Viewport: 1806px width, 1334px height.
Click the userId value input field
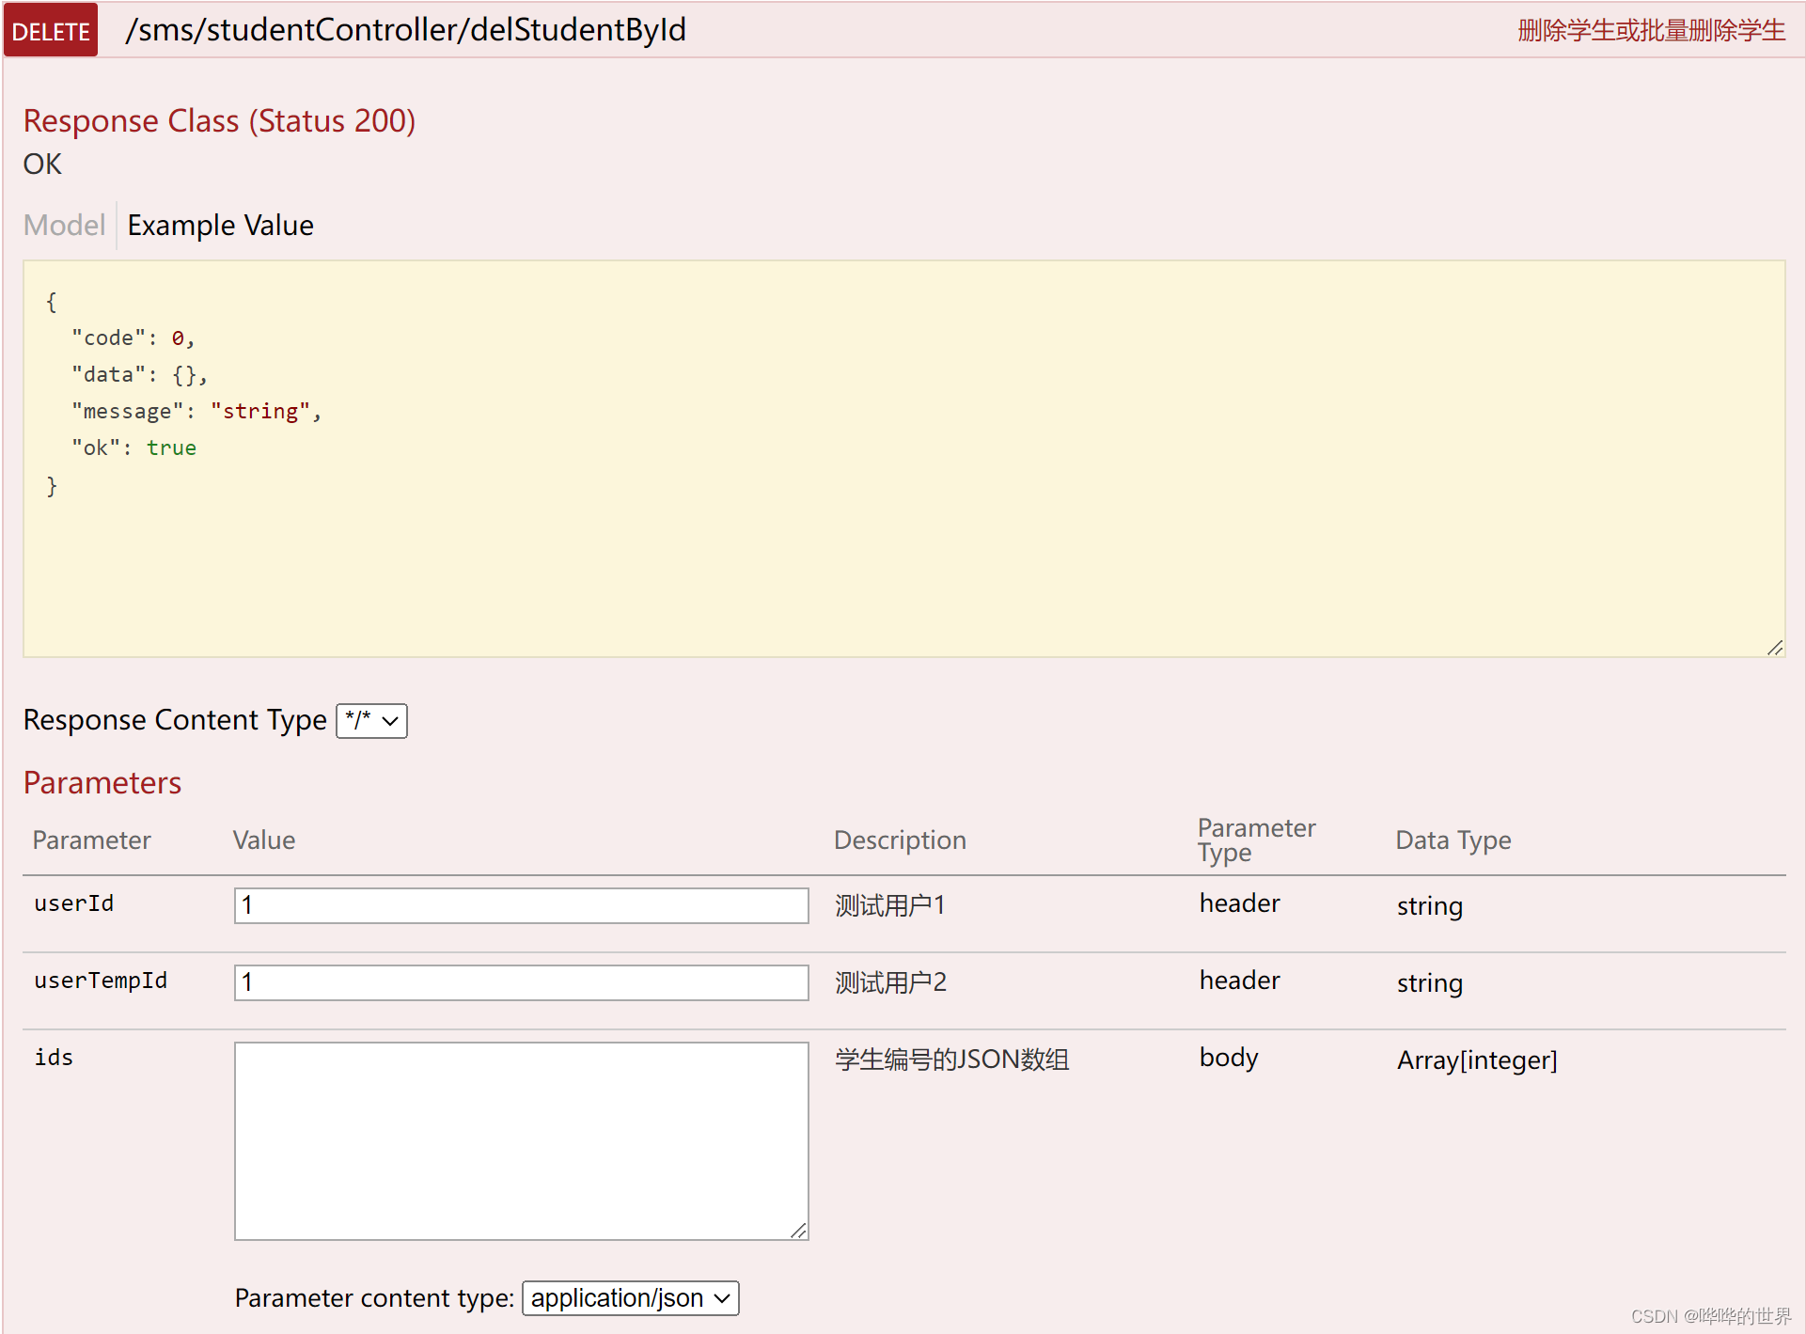pos(521,905)
